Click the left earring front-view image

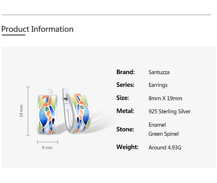tap(47, 114)
